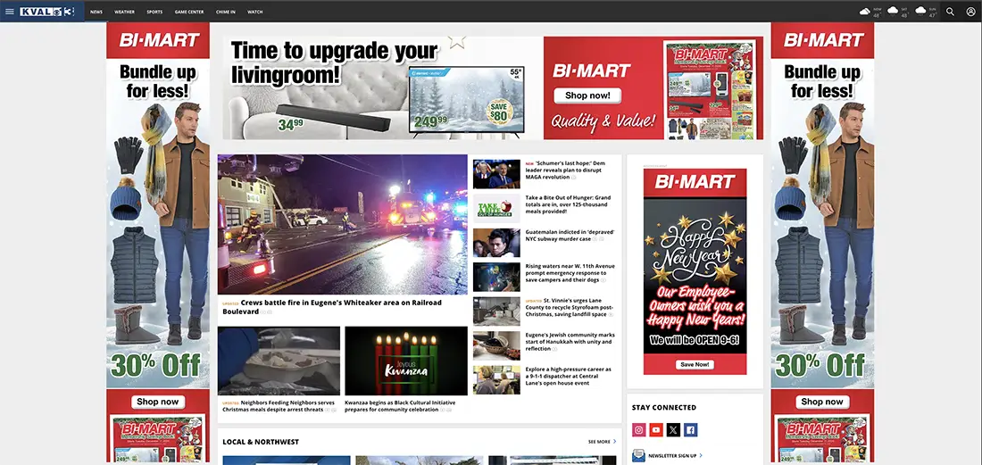The image size is (982, 465).
Task: Go to the NEWS nav item
Action: click(x=96, y=12)
